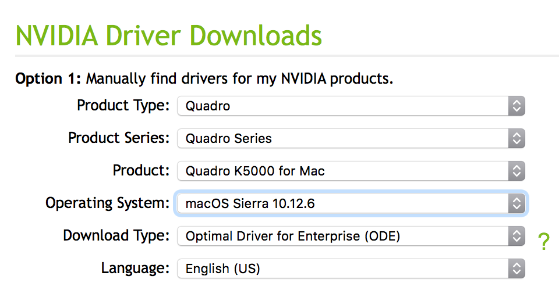Open the Download Type dropdown
This screenshot has width=559, height=294.
click(351, 236)
